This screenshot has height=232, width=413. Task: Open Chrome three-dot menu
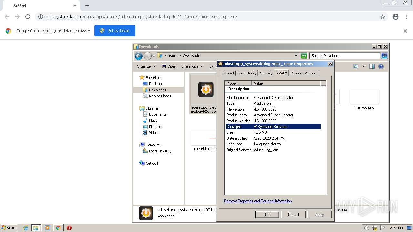(x=406, y=17)
